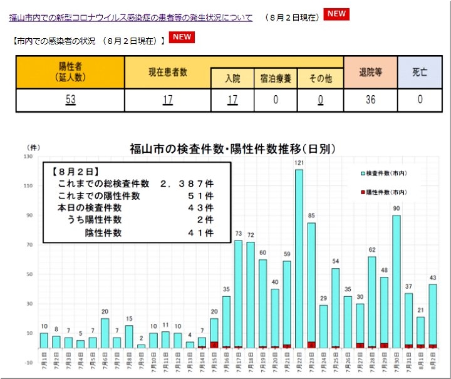Screen dimensions: 451x379
Task: Open the 17 link under 現在患者数
Action: click(x=167, y=100)
